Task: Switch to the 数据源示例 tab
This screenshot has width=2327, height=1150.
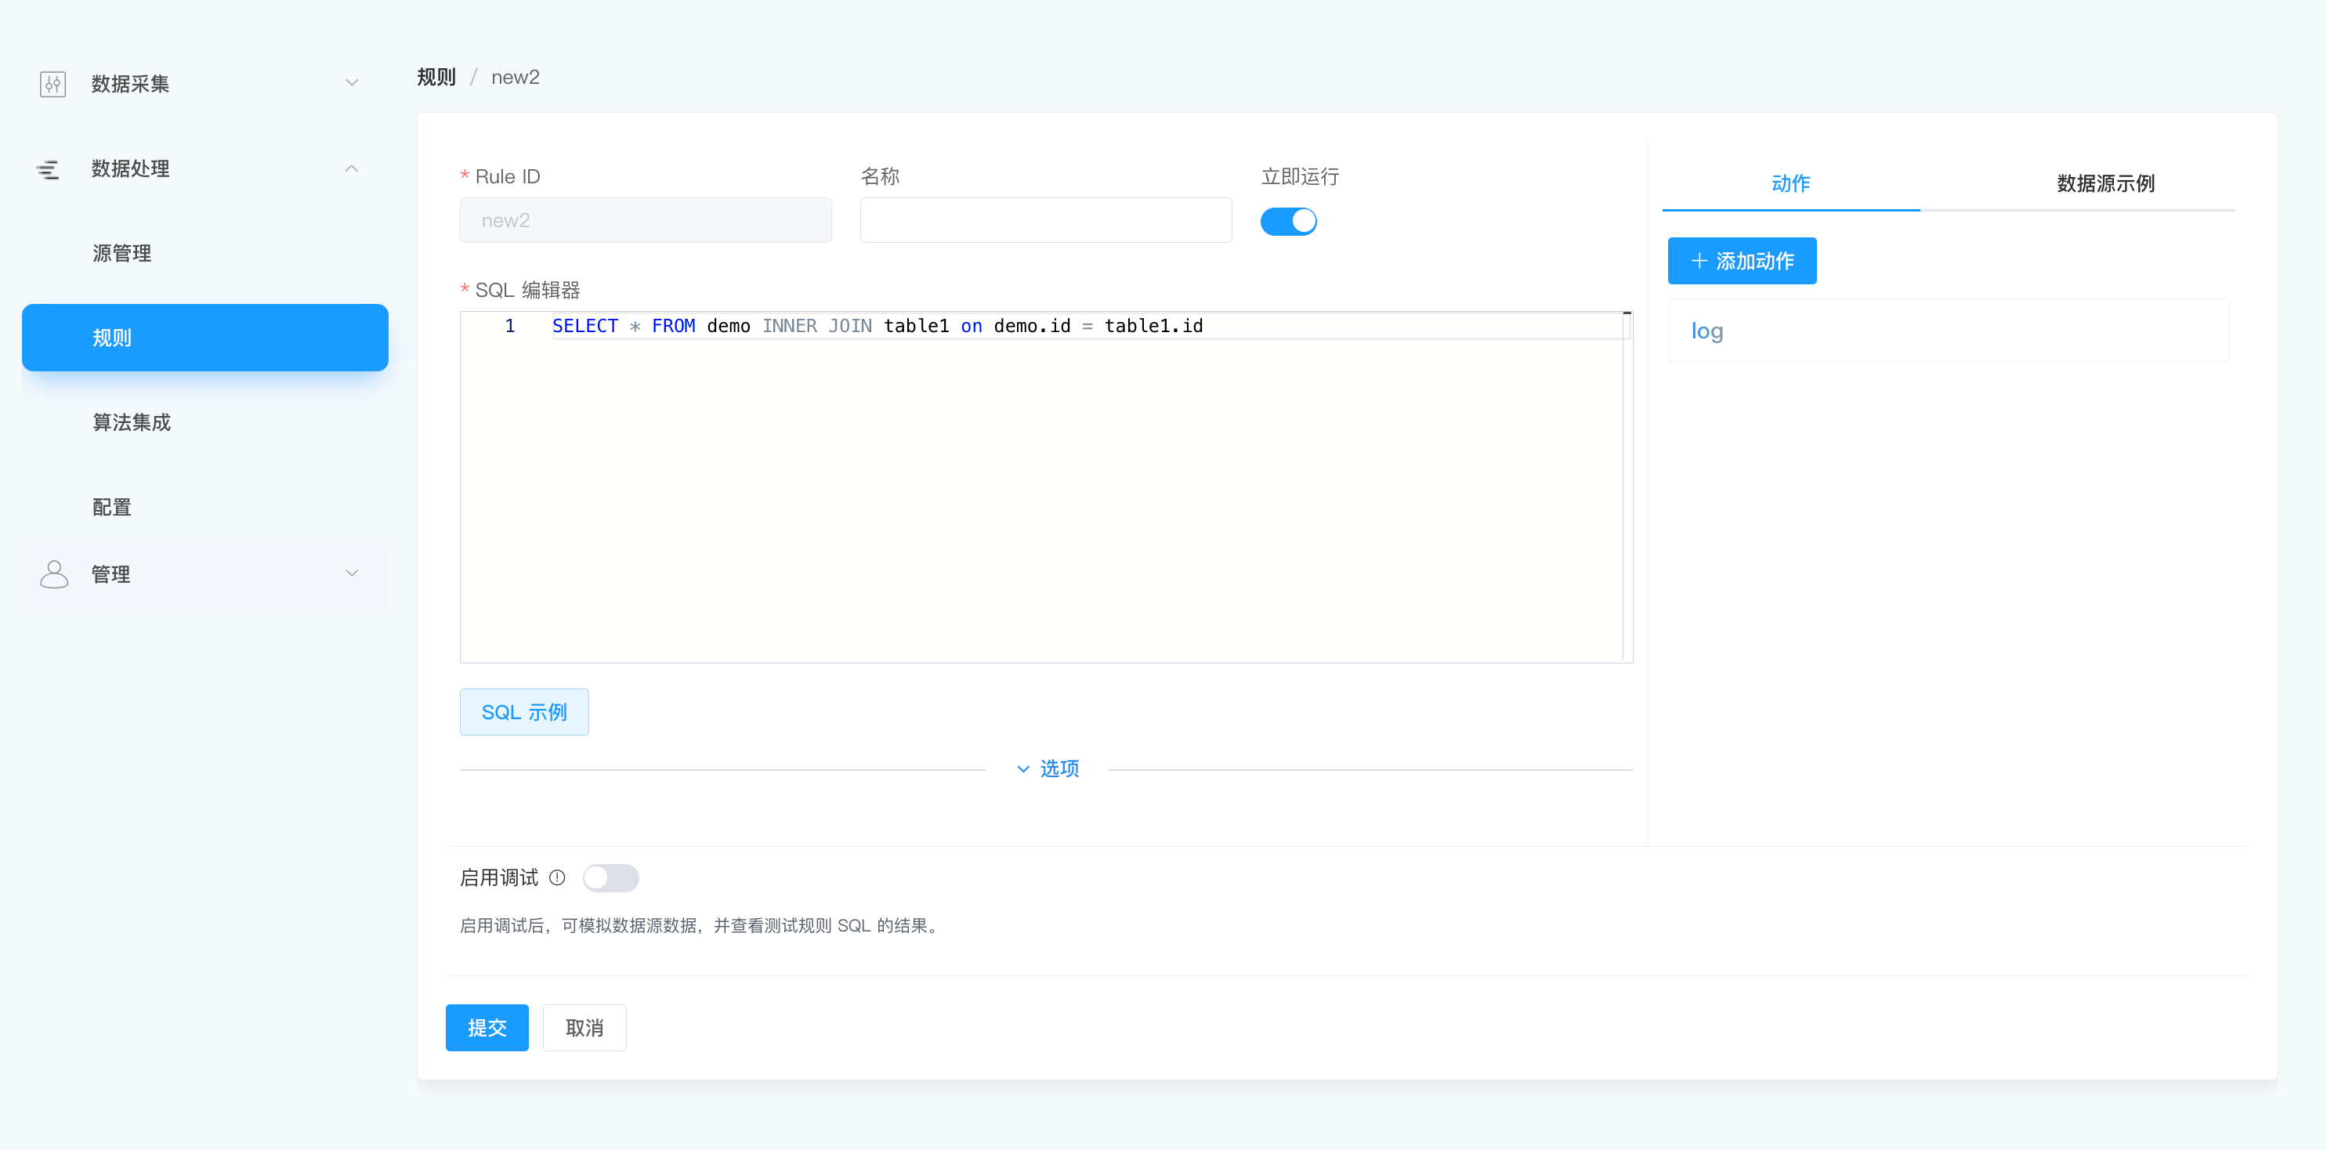Action: tap(2104, 183)
